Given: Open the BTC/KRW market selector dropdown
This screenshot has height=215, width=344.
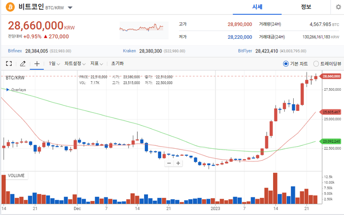Looking at the screenshot, I should coord(70,8).
